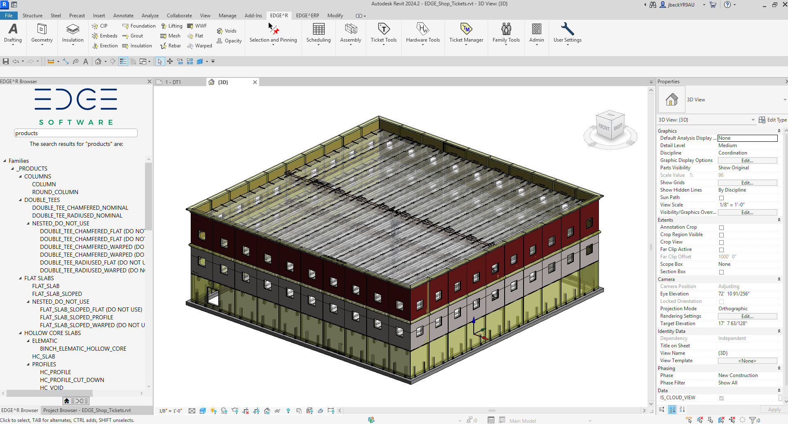788x424 pixels.
Task: Collapse the DOUBLE_TEES tree node
Action: [x=20, y=200]
